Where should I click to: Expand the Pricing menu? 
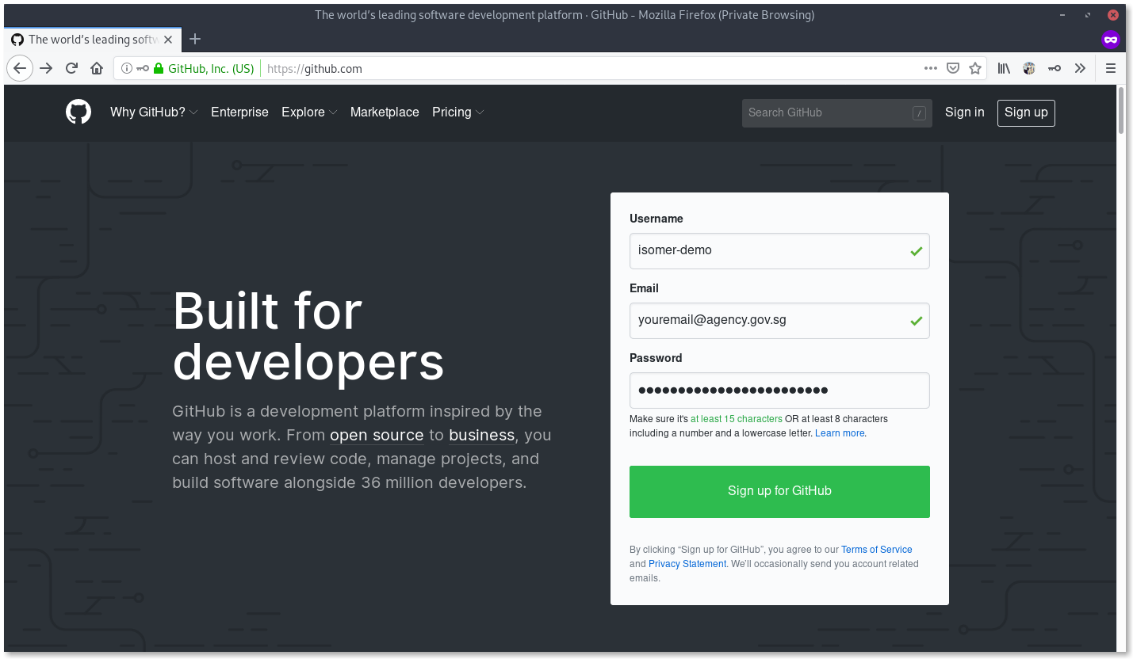457,112
